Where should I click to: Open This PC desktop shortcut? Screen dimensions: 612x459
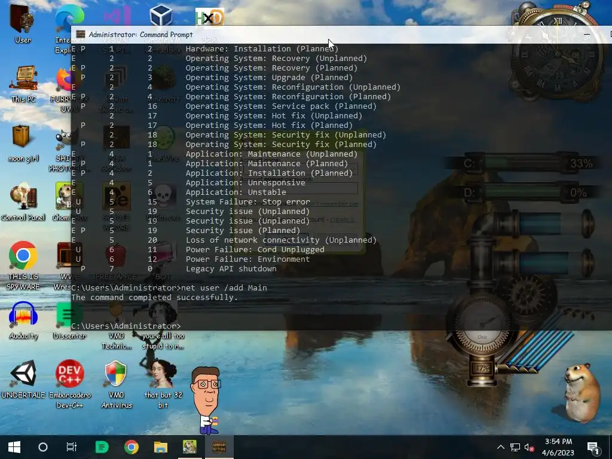(23, 84)
